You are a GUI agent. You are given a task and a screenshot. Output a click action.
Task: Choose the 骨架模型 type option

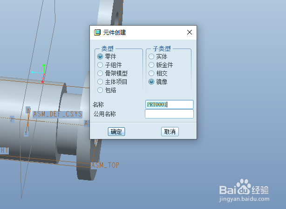(x=100, y=73)
